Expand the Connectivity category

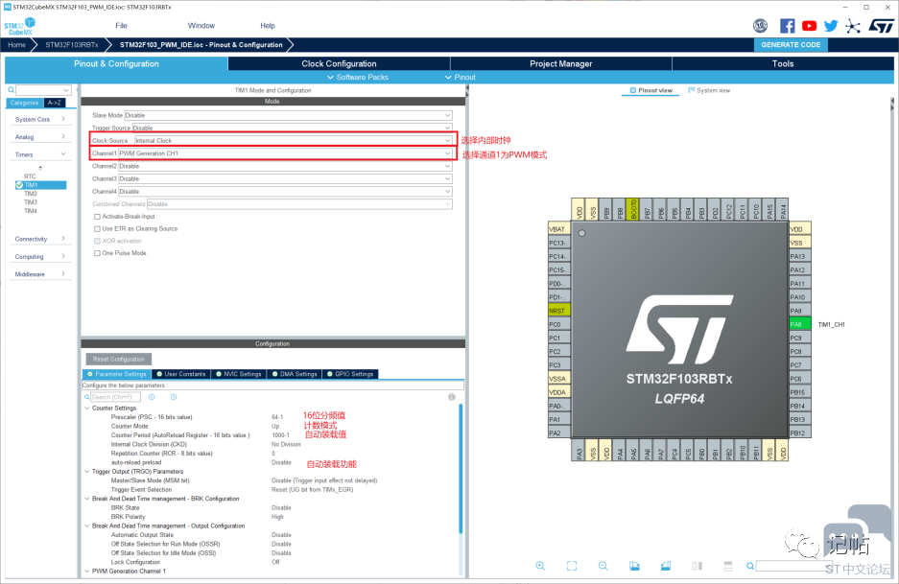point(40,239)
